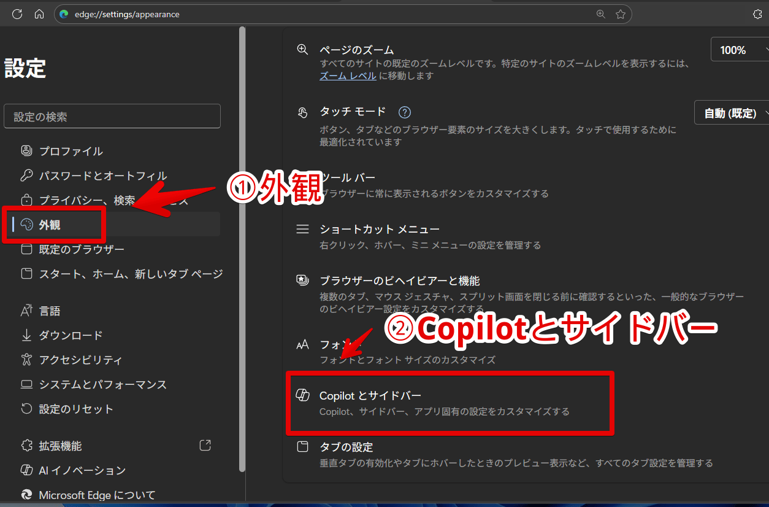Click the タブの設定 icon

tap(302, 447)
